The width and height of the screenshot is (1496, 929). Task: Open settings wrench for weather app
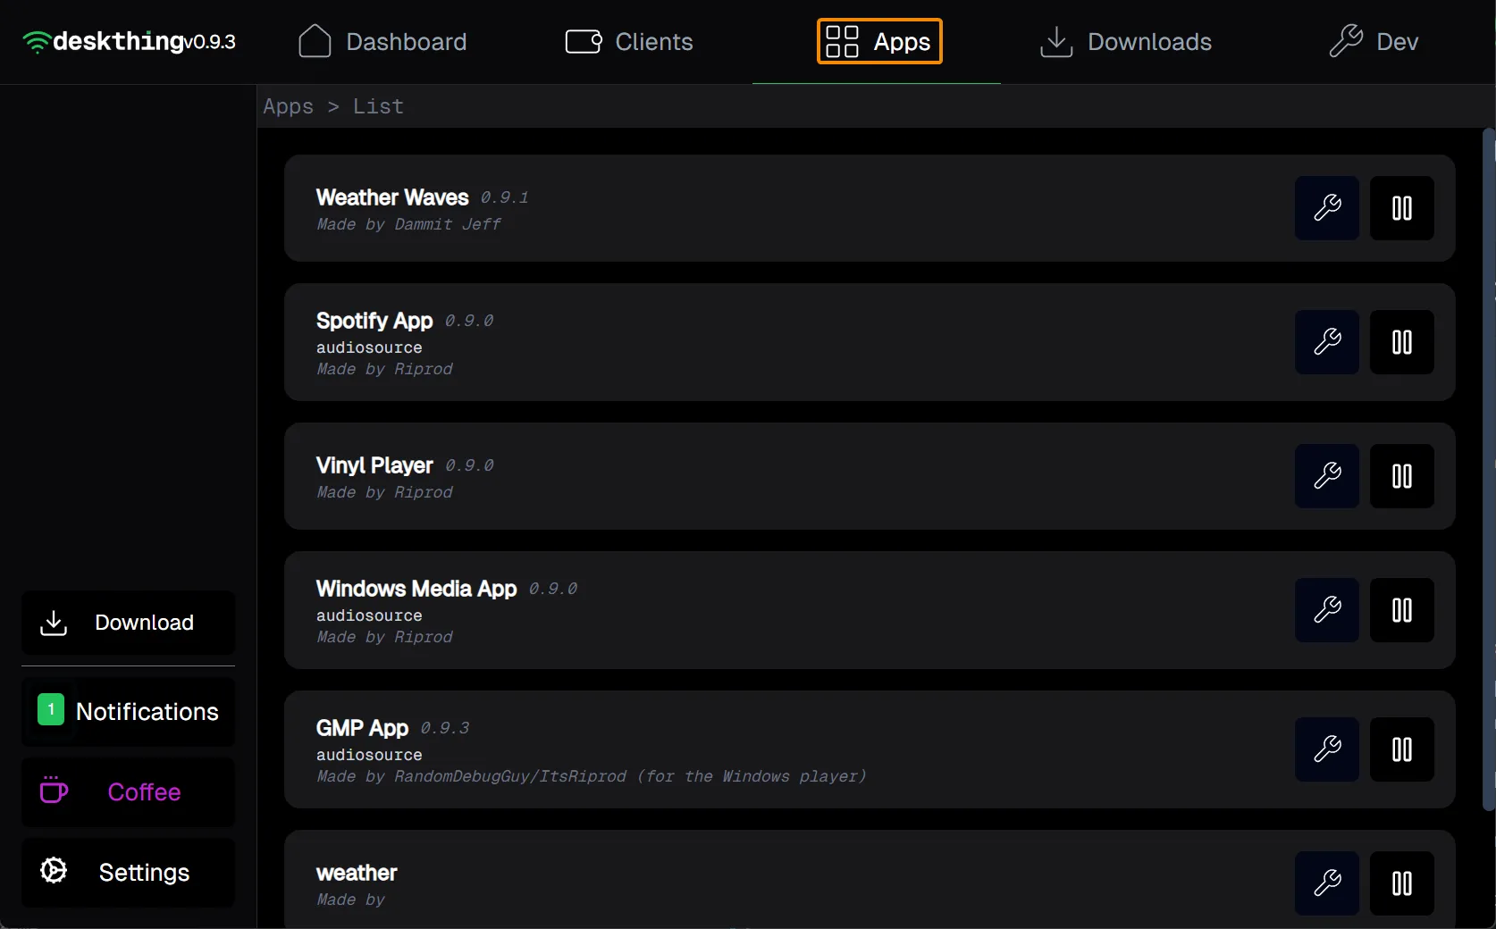(1327, 883)
